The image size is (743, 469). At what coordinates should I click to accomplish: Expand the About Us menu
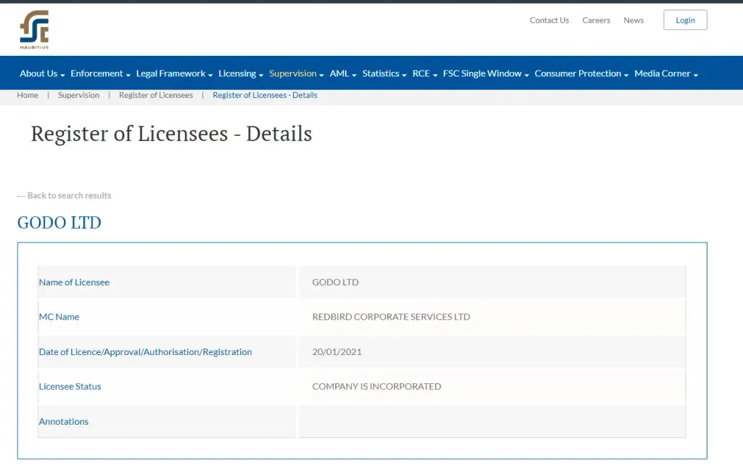coord(42,73)
